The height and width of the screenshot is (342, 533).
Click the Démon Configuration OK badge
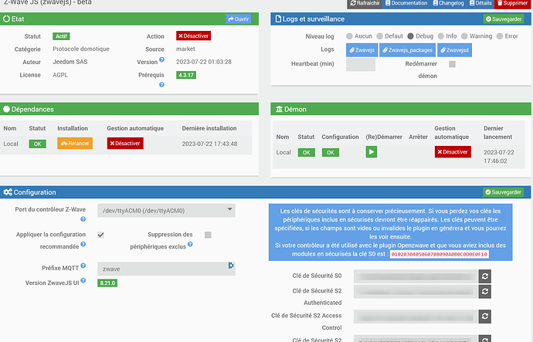click(x=331, y=153)
